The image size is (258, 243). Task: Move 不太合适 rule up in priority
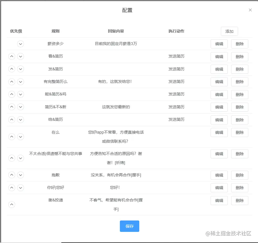point(12,158)
